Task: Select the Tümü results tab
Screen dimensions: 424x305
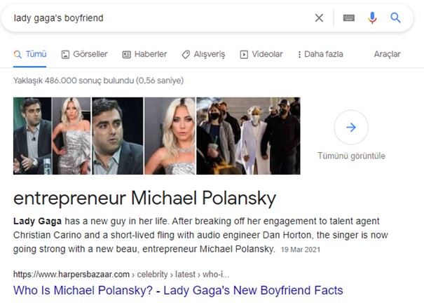Action: (x=29, y=54)
